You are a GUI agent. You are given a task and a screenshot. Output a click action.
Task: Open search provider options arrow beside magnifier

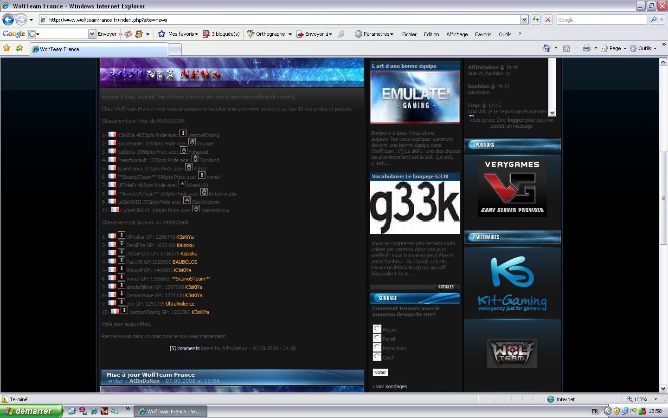click(662, 20)
